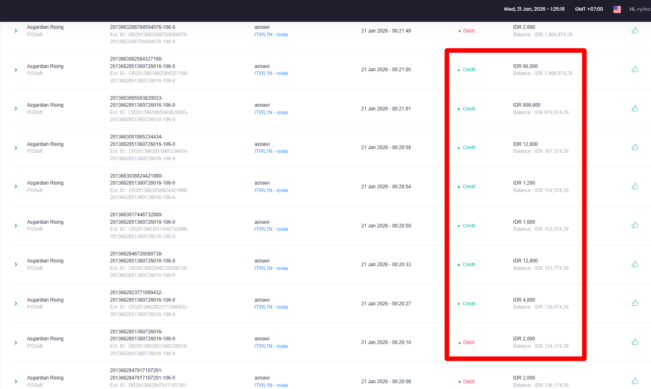Select timestamp 21 Jan 2026 - 00:20:54

[x=386, y=187]
